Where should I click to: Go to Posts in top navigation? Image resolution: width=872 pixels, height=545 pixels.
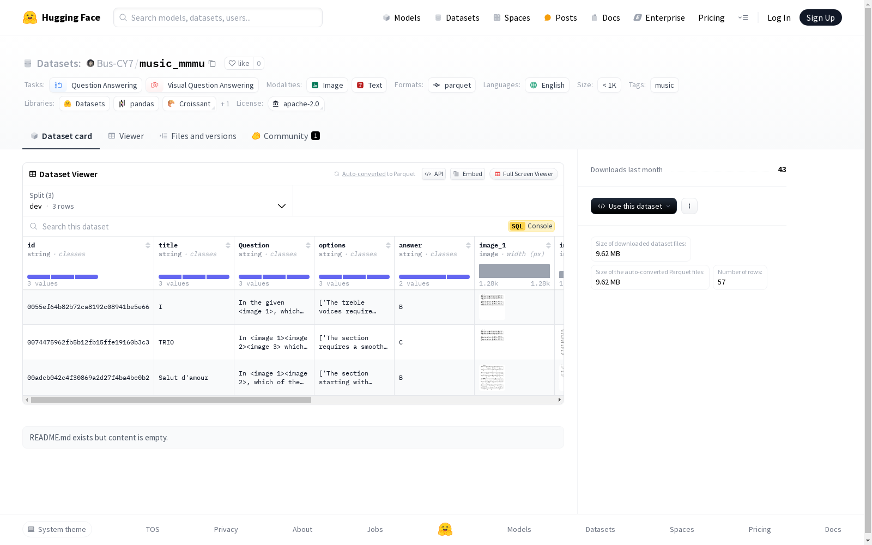[561, 17]
